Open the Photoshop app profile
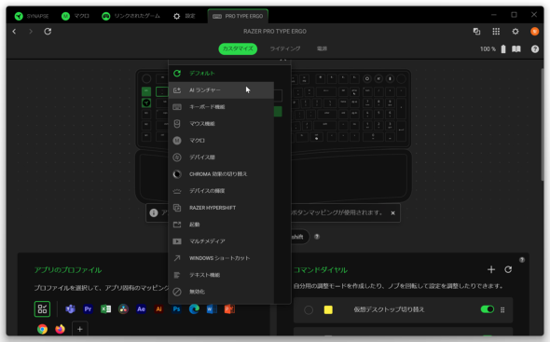Screen dimensions: 550x342 (176, 309)
